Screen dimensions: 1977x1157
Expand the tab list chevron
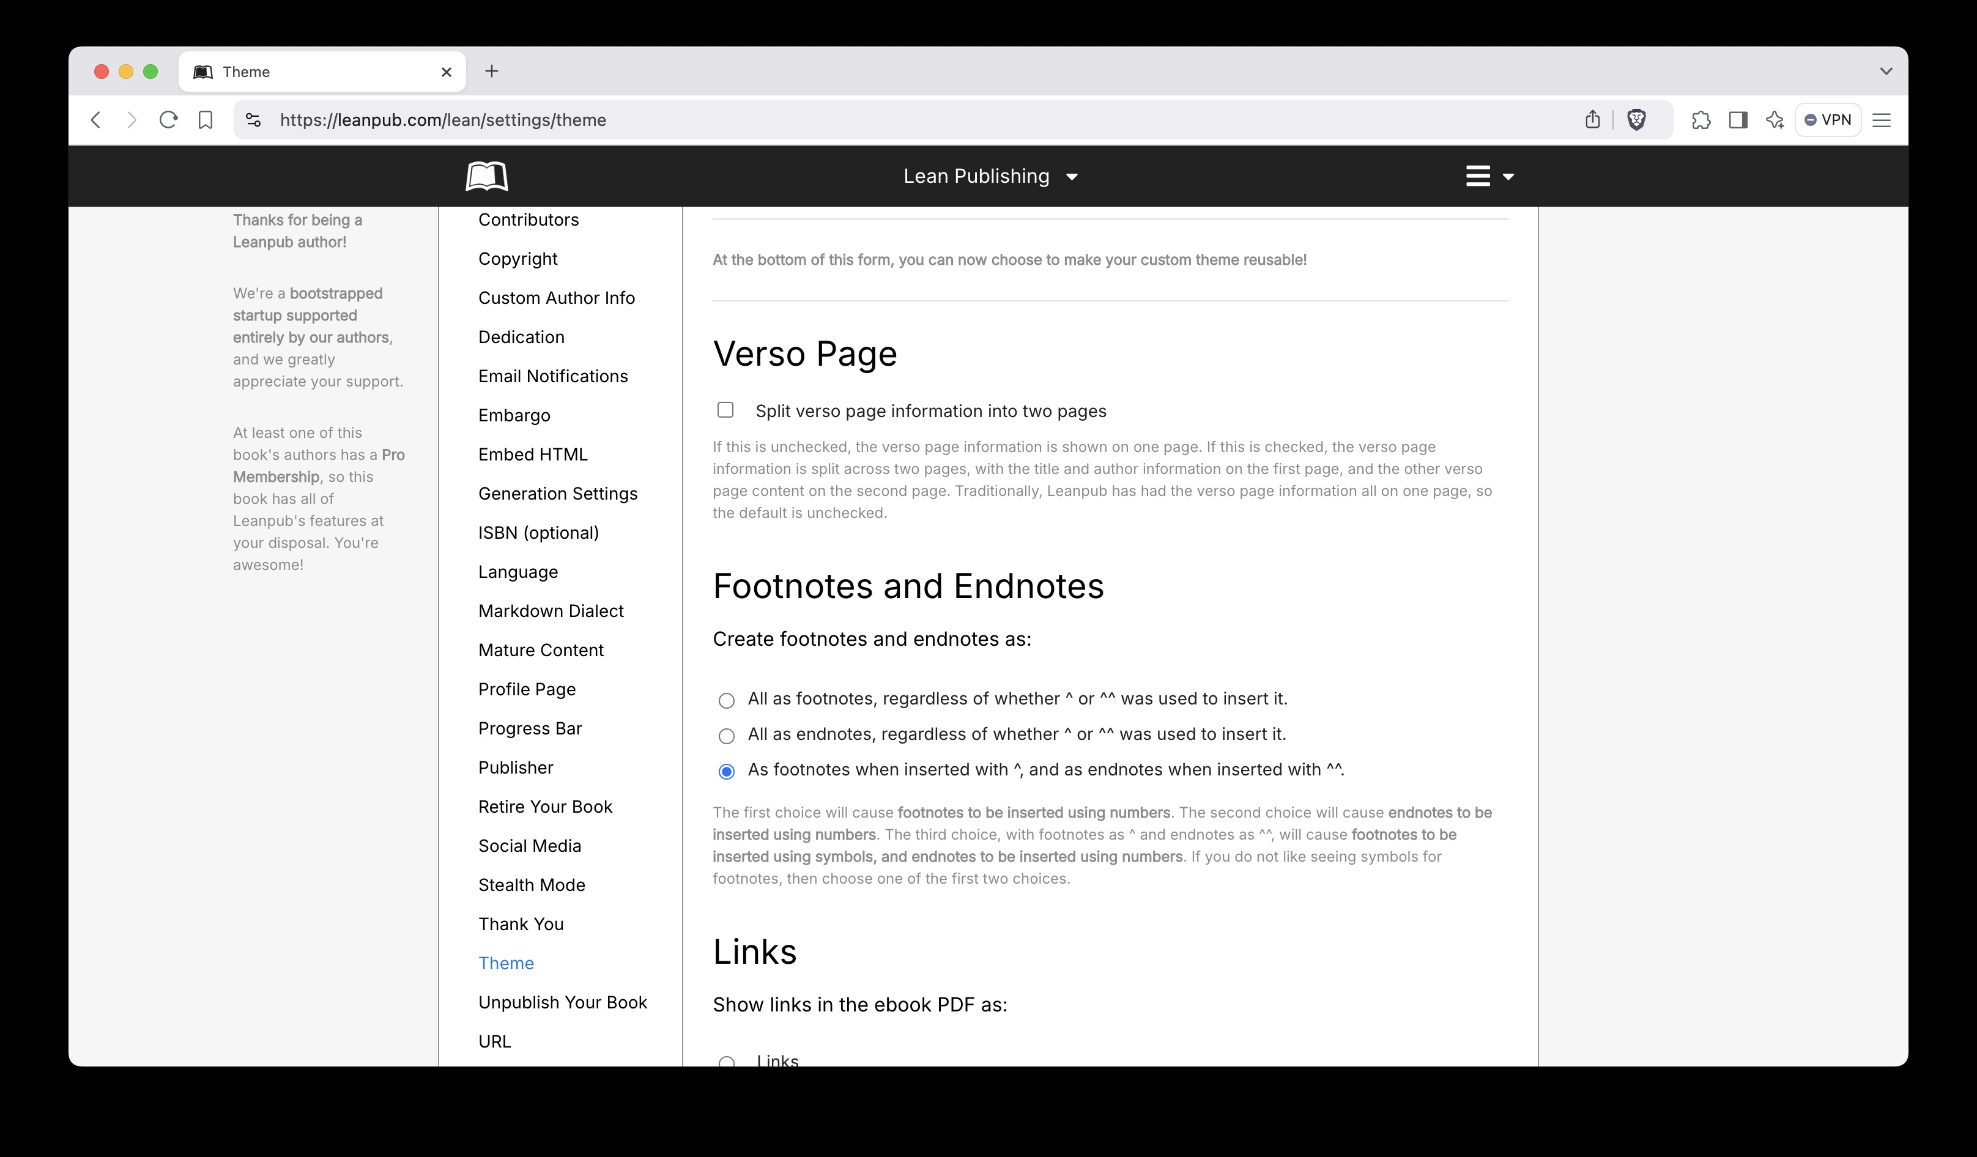pos(1886,72)
